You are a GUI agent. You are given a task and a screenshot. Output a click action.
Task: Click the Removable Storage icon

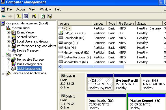pyautogui.click(x=14, y=60)
